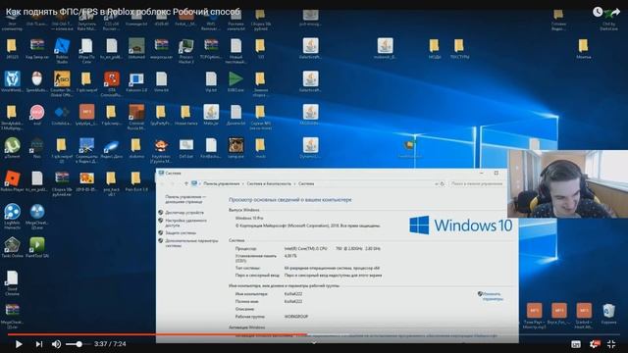The width and height of the screenshot is (628, 353).
Task: Skip to the next video
Action: coord(38,344)
